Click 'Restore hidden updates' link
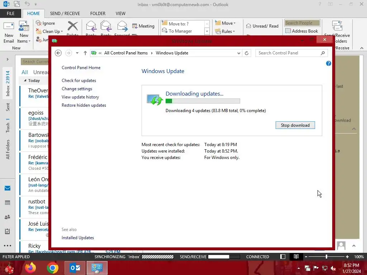The height and width of the screenshot is (275, 367). pos(84,105)
